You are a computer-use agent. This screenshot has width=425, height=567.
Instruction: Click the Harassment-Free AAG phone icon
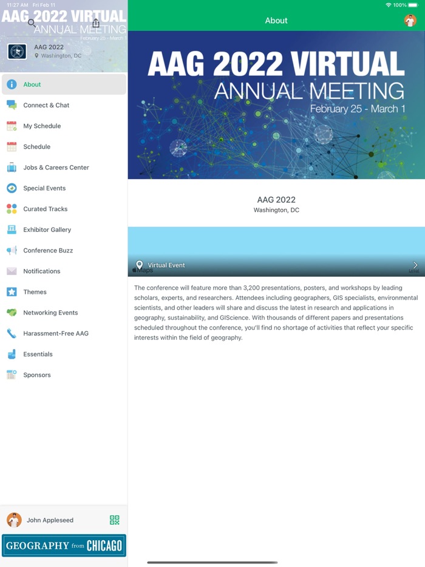coord(12,333)
